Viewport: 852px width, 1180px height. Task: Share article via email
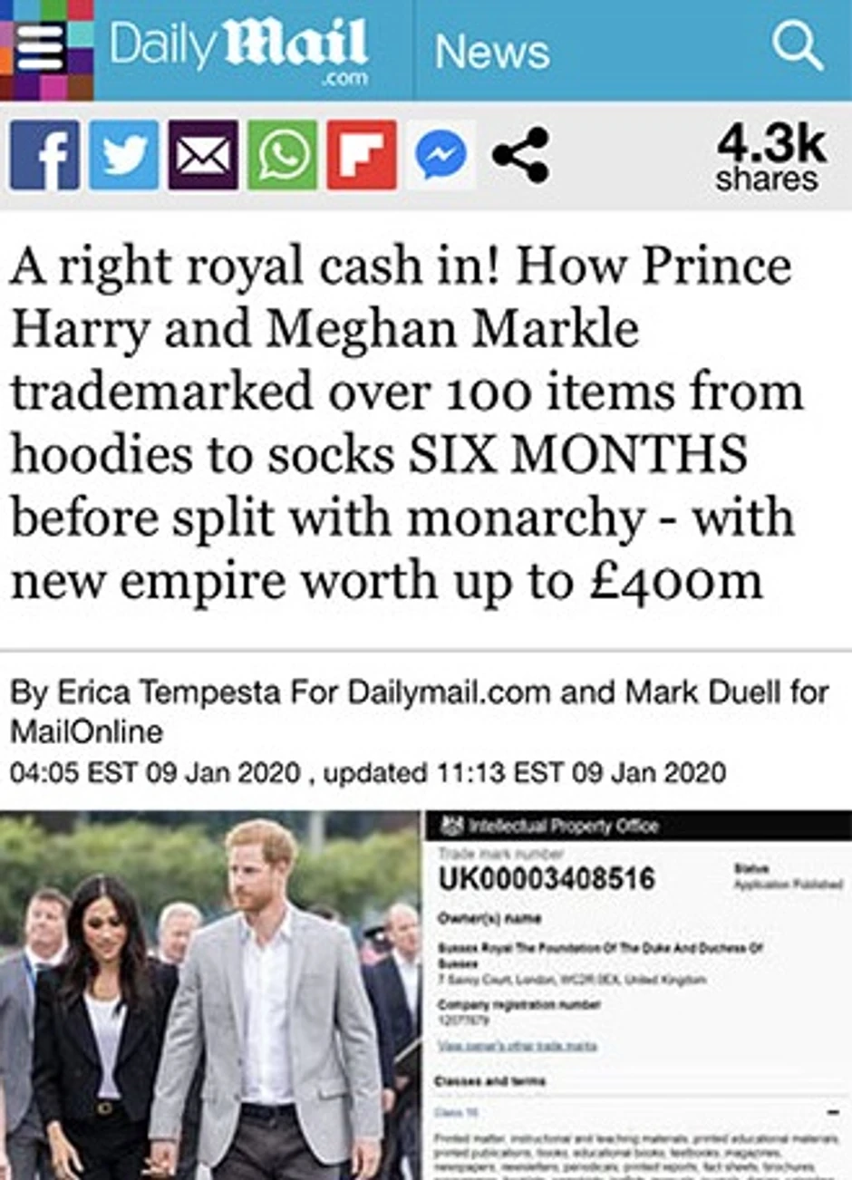(x=203, y=155)
